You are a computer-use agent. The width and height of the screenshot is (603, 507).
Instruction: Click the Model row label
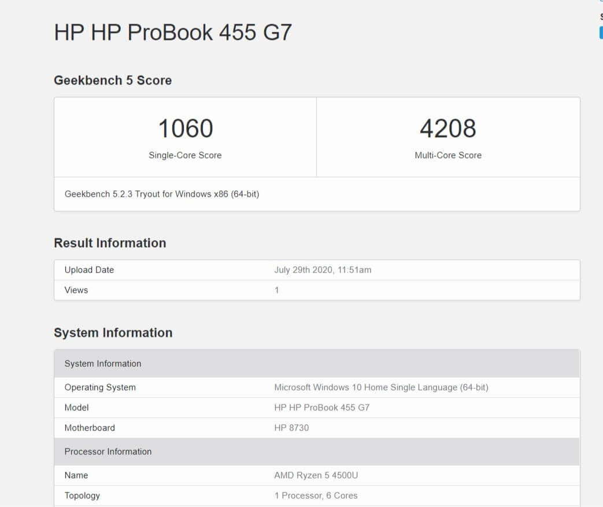click(76, 407)
